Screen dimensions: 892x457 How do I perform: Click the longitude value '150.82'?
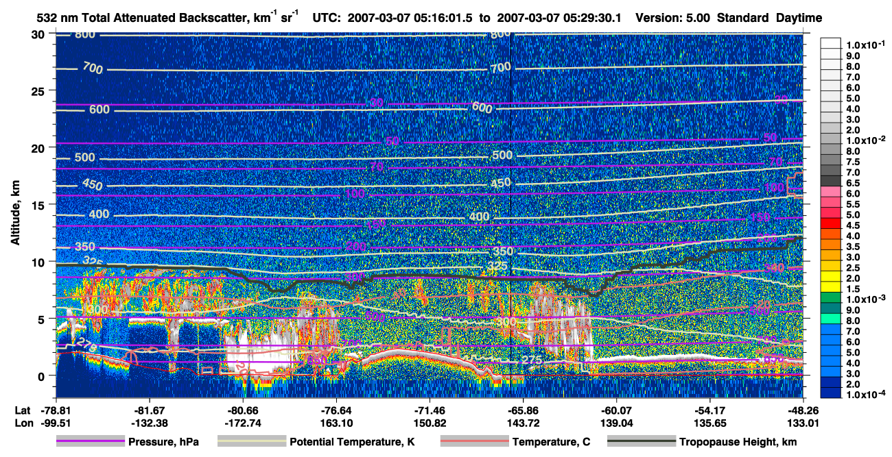click(430, 422)
